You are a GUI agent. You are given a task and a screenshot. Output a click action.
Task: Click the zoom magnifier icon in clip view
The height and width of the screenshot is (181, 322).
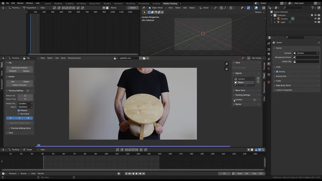pyautogui.click(x=226, y=64)
